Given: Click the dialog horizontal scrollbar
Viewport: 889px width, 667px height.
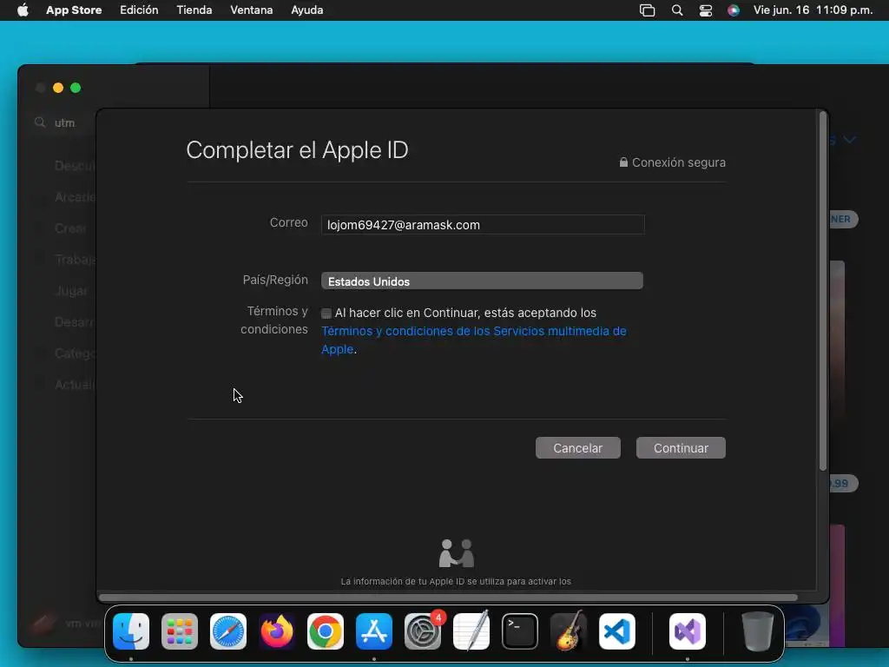Looking at the screenshot, I should coord(448,598).
